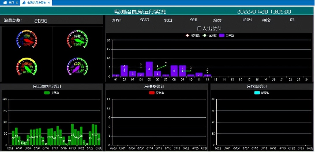Select the gauge with the purple needle
The height and width of the screenshot is (152, 315).
tap(77, 66)
